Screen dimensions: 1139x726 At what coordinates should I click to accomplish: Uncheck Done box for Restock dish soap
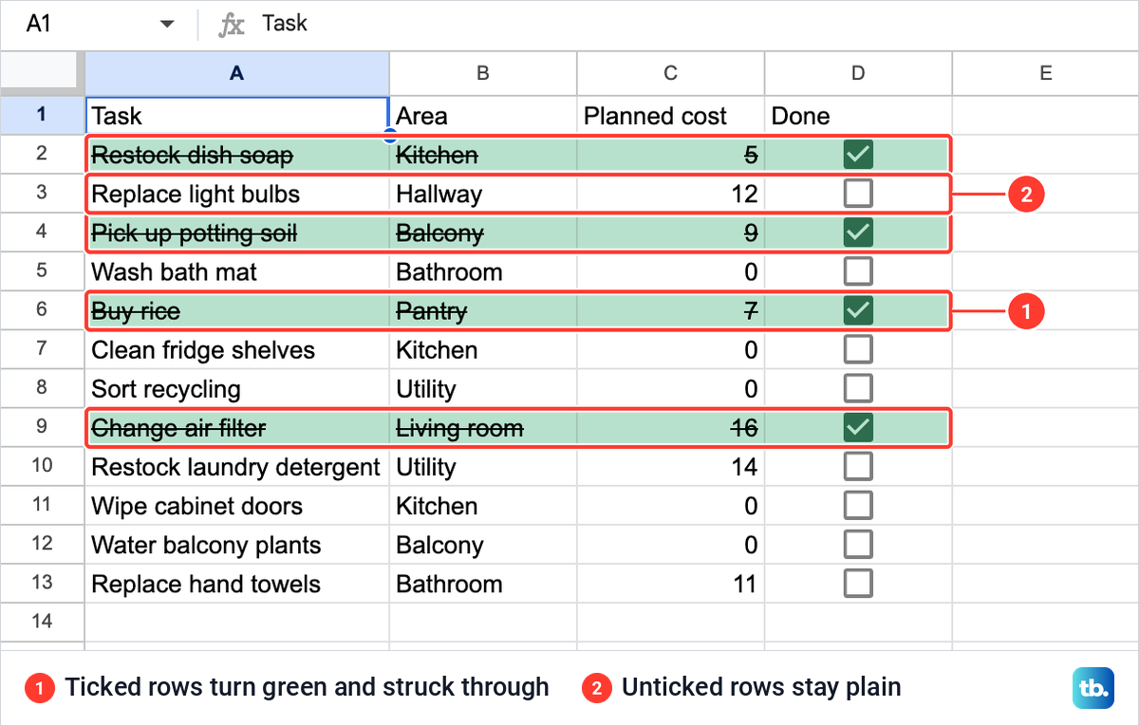858,155
